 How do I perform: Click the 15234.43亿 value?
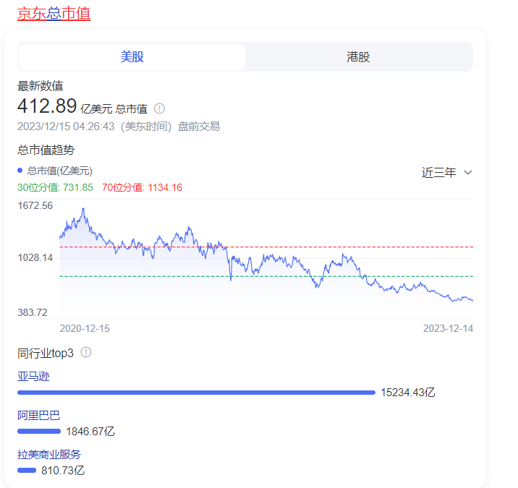(408, 393)
